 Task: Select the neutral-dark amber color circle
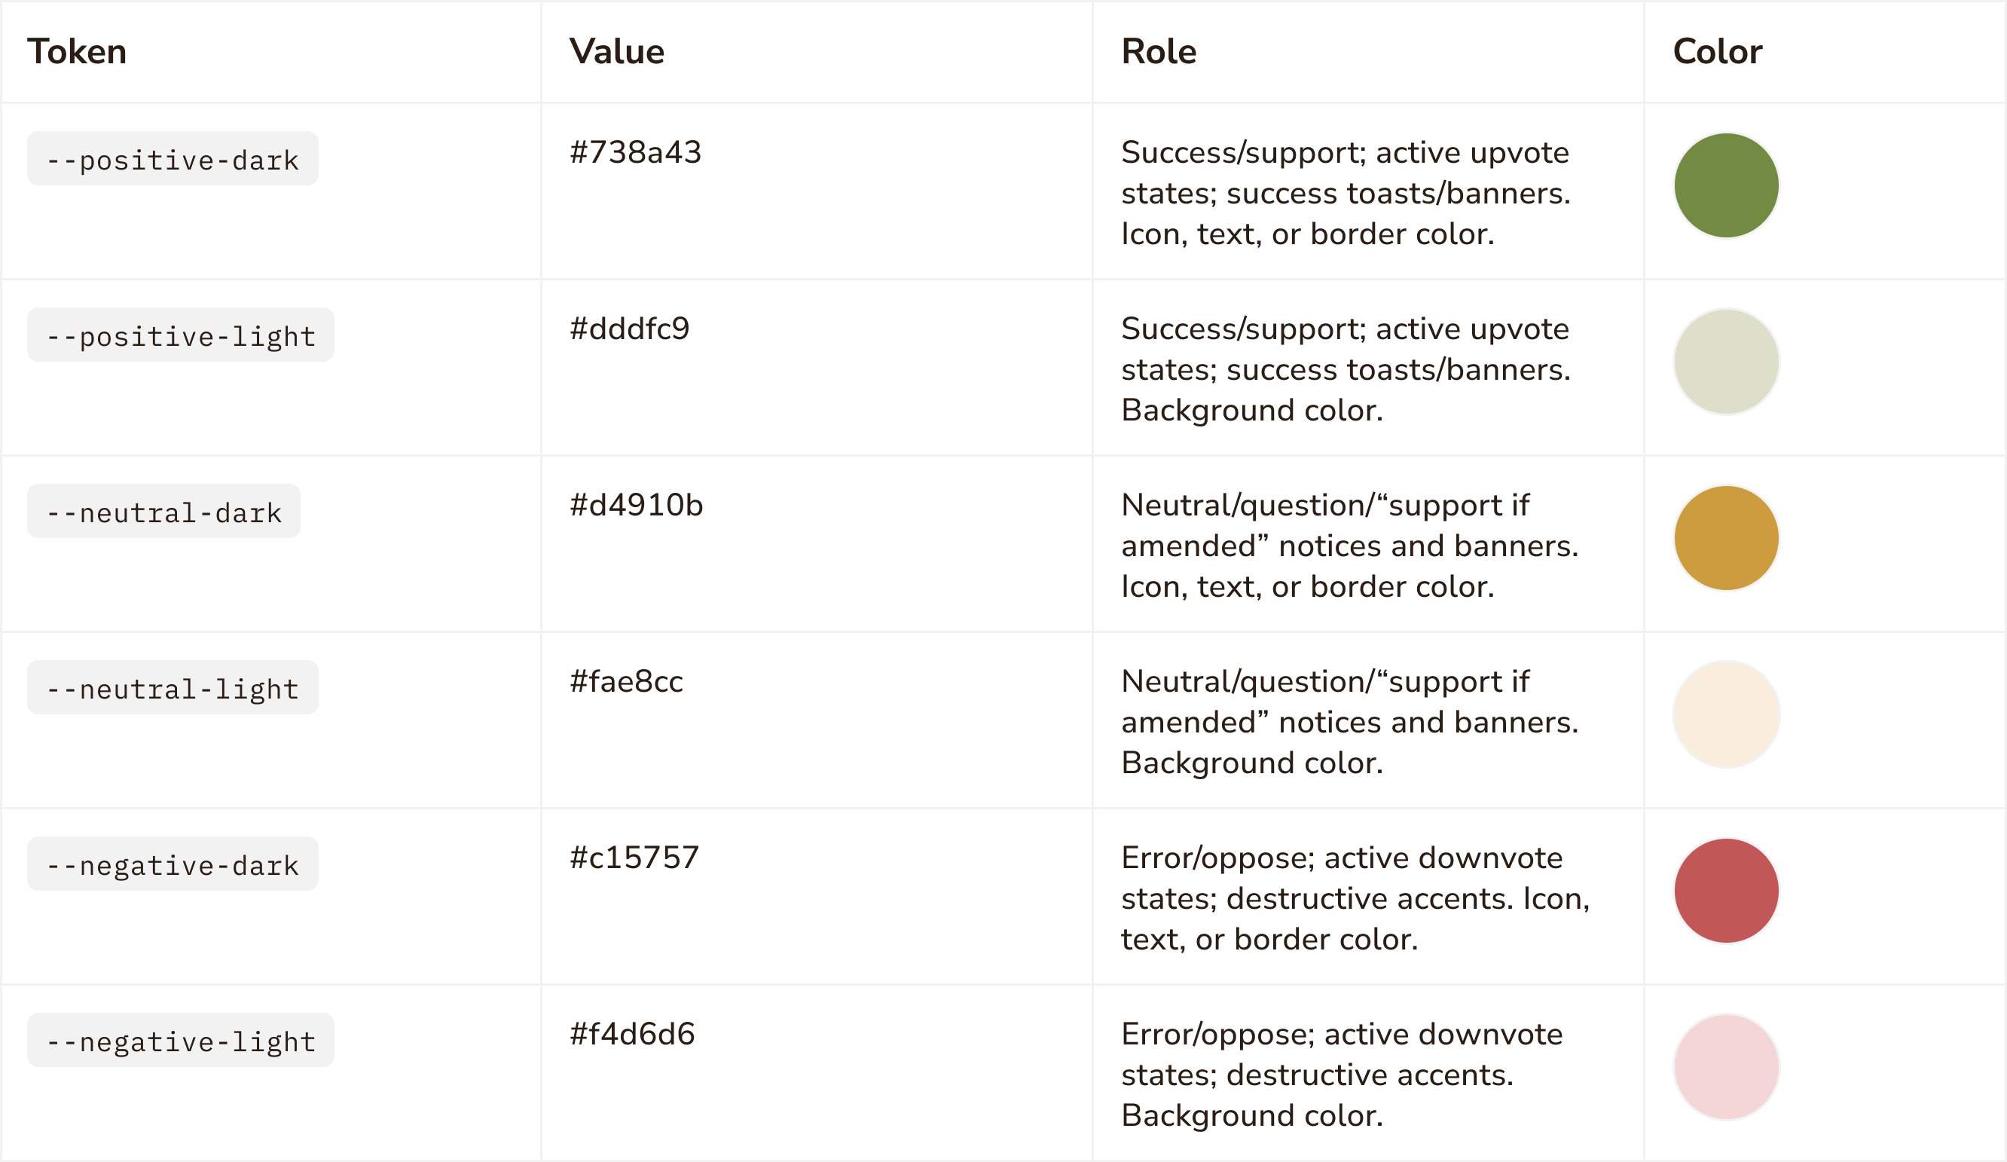tap(1726, 538)
